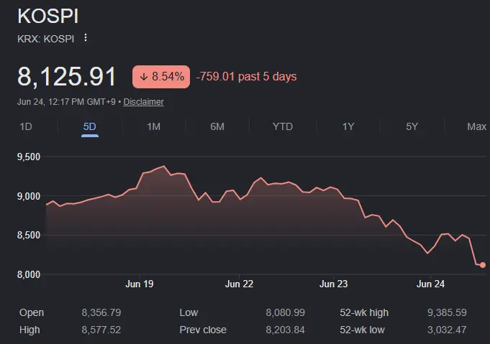Click the 52-wk low value 3,032.47
Image resolution: width=490 pixels, height=344 pixels.
click(447, 330)
